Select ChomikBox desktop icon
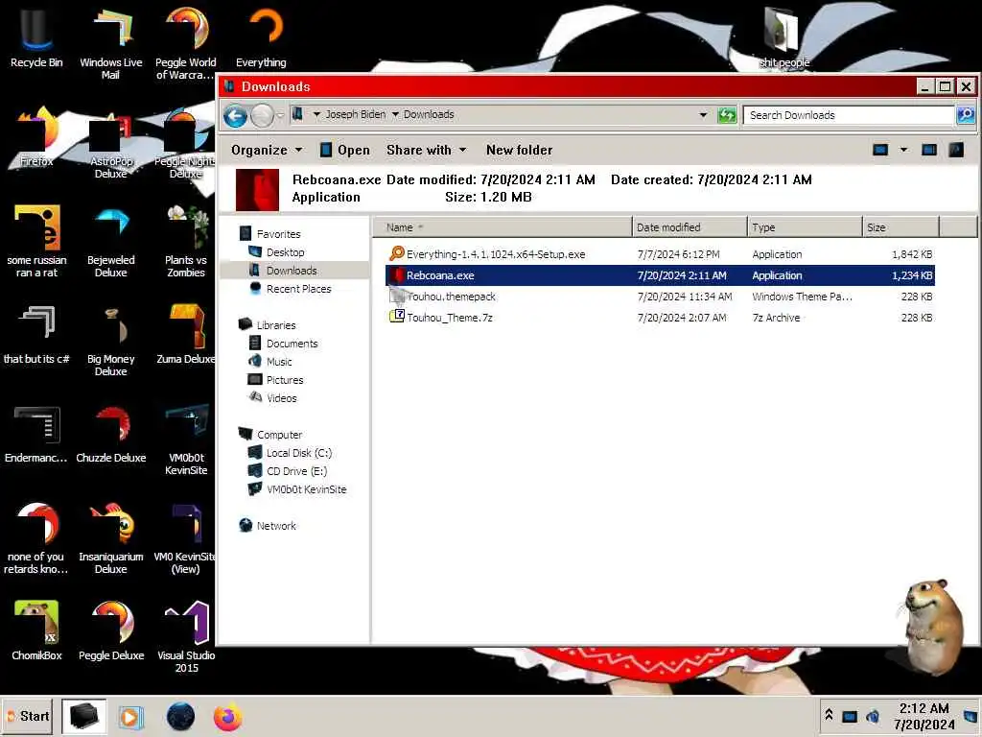 [36, 631]
